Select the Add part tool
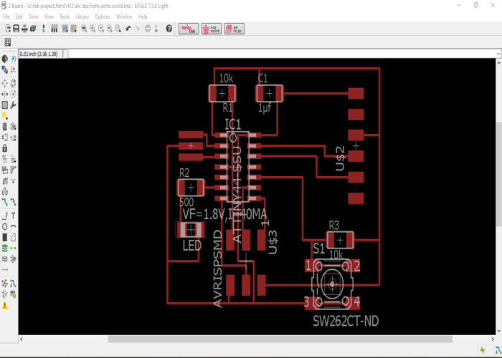The width and height of the screenshot is (502, 358). tap(13, 127)
